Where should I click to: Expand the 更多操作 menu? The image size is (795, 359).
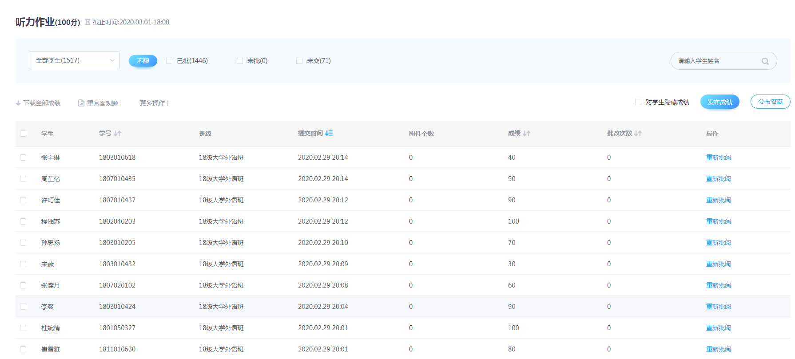(154, 103)
